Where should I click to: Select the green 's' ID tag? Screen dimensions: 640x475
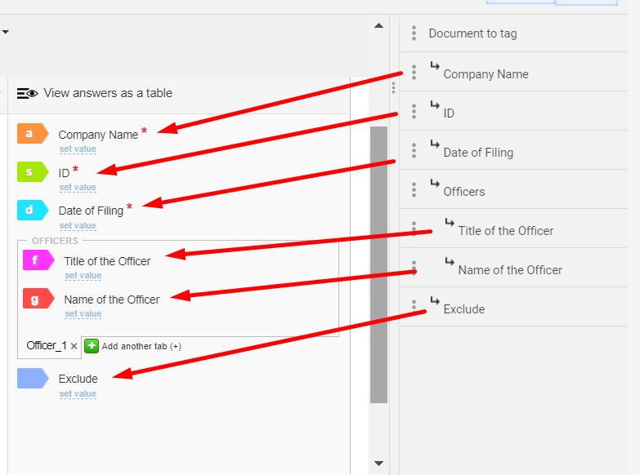tap(33, 172)
